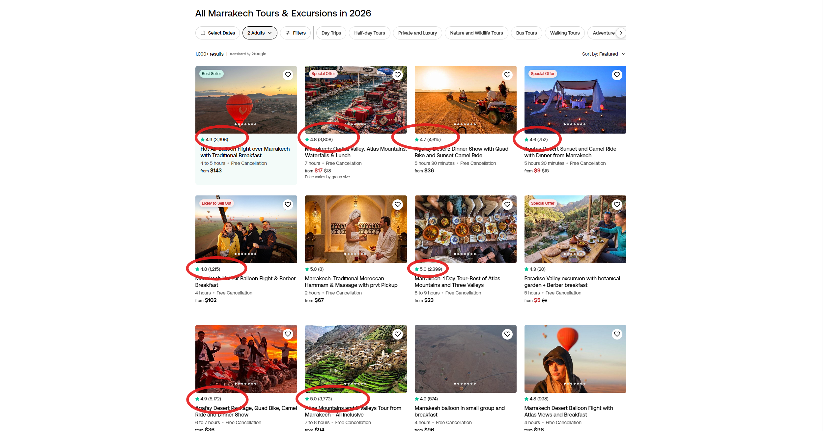Open Sort by Featured dropdown
Screen dimensions: 823x431
tap(603, 54)
